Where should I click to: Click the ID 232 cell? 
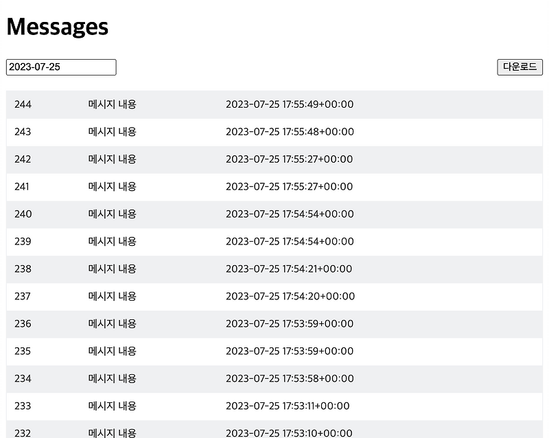coord(23,433)
